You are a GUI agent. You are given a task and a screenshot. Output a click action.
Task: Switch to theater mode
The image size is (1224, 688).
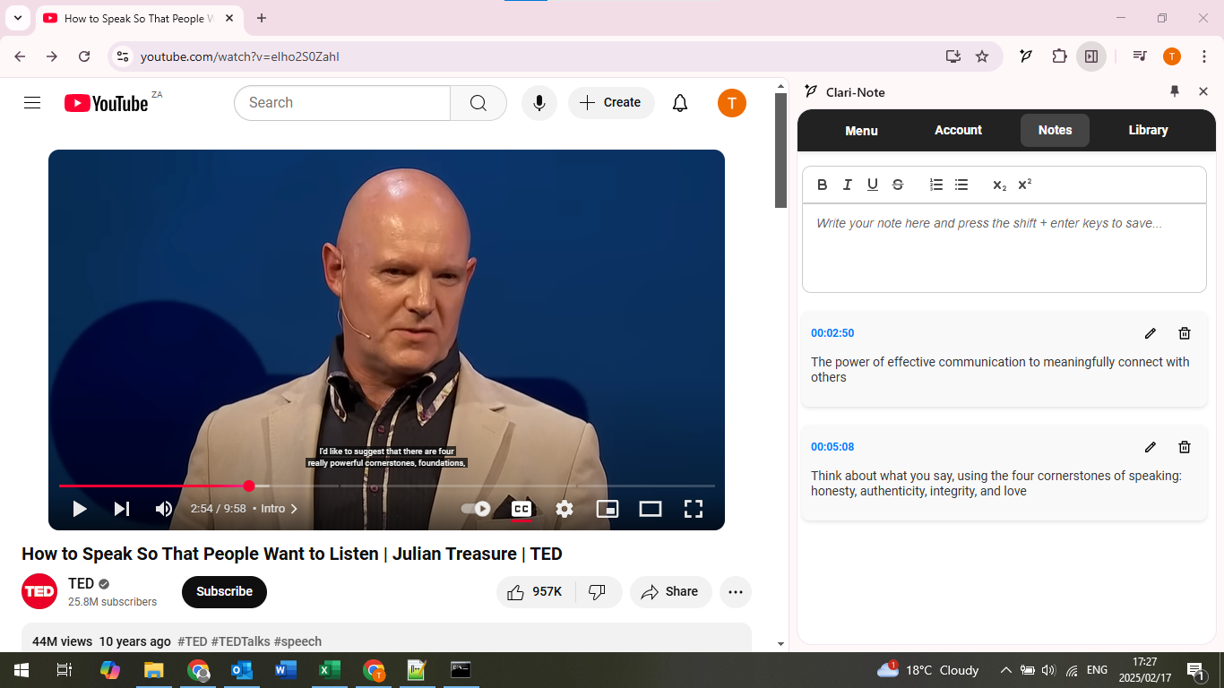(x=651, y=508)
